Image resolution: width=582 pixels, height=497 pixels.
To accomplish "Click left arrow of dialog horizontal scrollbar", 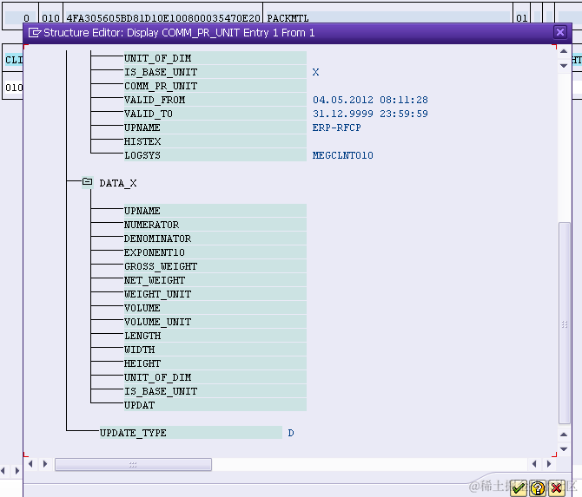I will tap(30, 464).
